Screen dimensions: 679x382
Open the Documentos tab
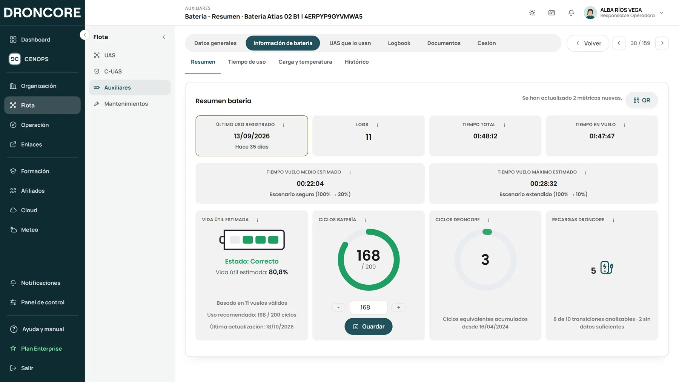tap(444, 43)
